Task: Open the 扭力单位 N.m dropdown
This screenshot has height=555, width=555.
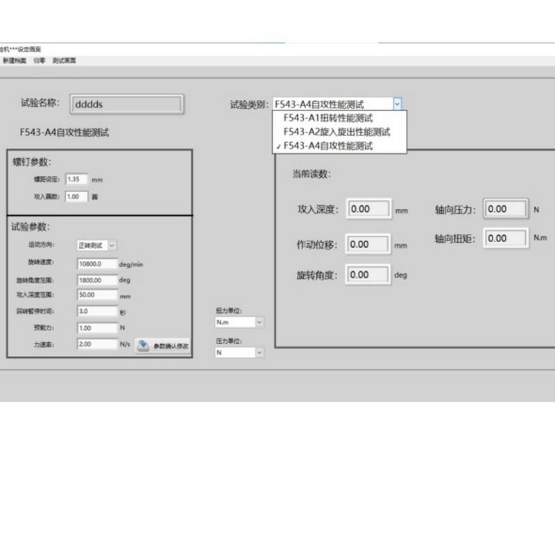Action: (259, 323)
